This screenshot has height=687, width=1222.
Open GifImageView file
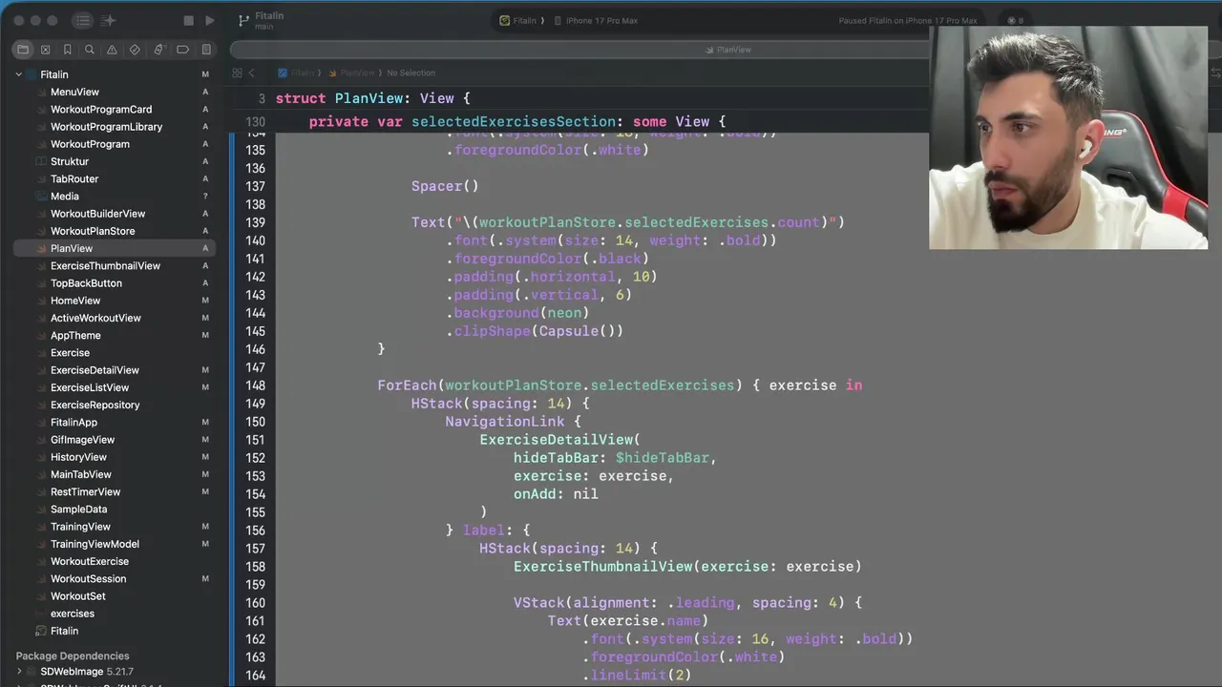pos(82,440)
